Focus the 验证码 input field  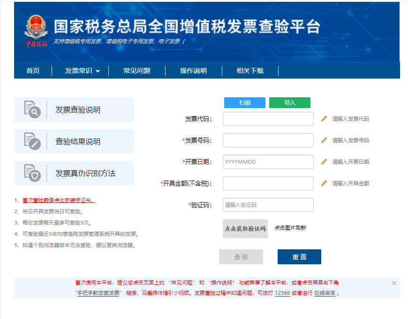[268, 205]
